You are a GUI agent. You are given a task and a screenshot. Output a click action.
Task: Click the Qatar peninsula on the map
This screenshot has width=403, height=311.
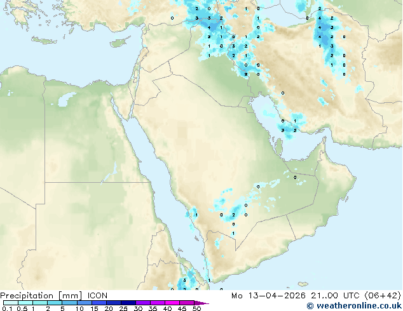coord(278,146)
